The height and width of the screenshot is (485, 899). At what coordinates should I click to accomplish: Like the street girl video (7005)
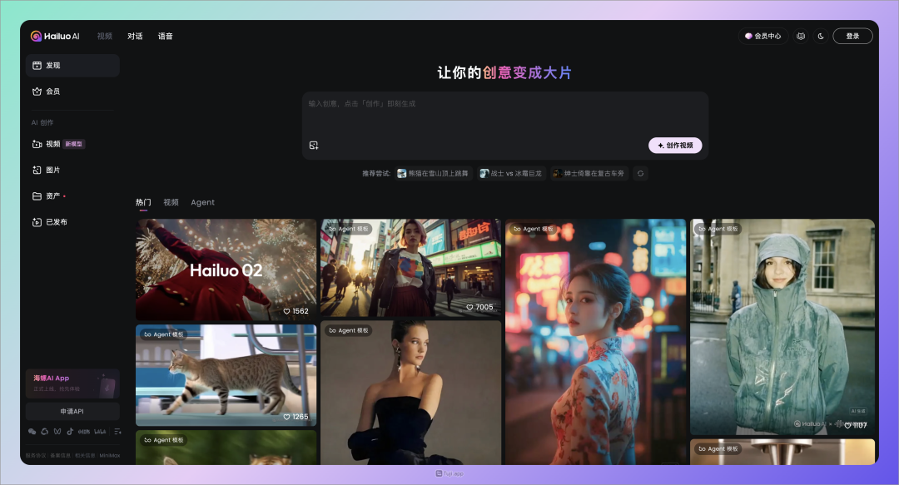[x=480, y=307]
